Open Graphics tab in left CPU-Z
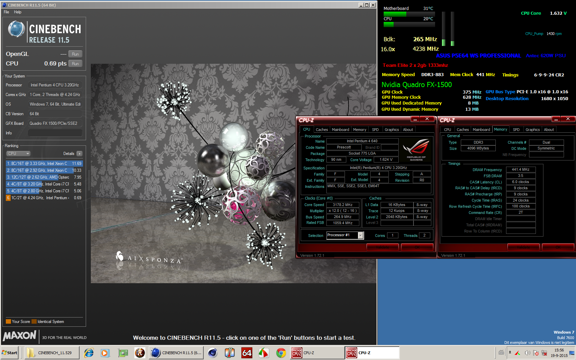This screenshot has width=576, height=360. coord(392,130)
